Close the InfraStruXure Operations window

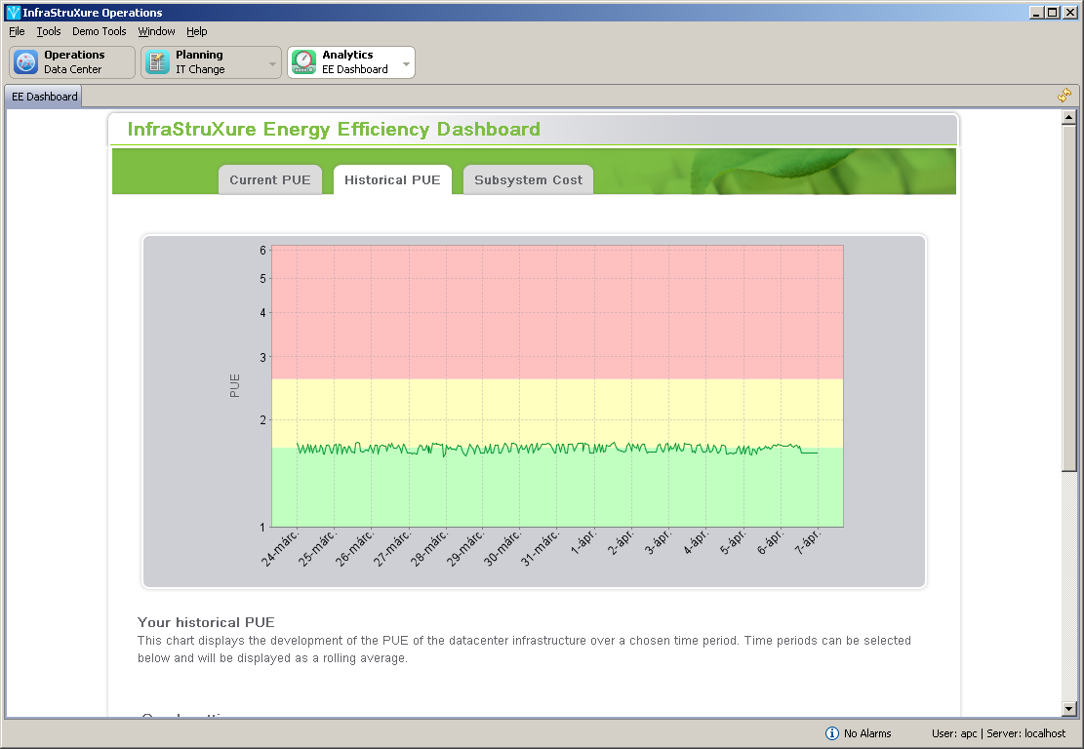pyautogui.click(x=1069, y=13)
